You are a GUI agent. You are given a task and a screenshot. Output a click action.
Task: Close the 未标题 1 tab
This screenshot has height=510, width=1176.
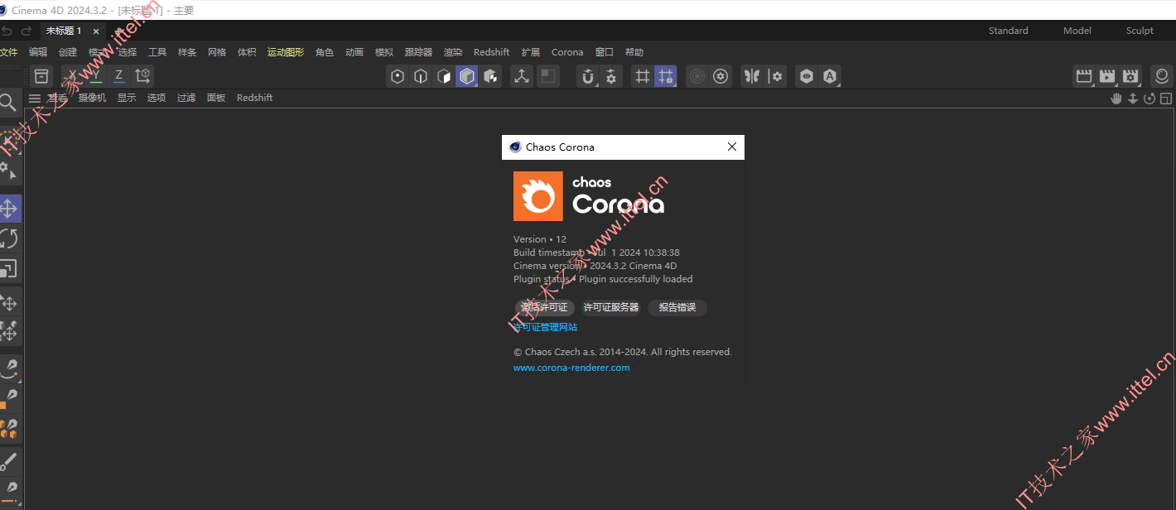click(x=96, y=31)
